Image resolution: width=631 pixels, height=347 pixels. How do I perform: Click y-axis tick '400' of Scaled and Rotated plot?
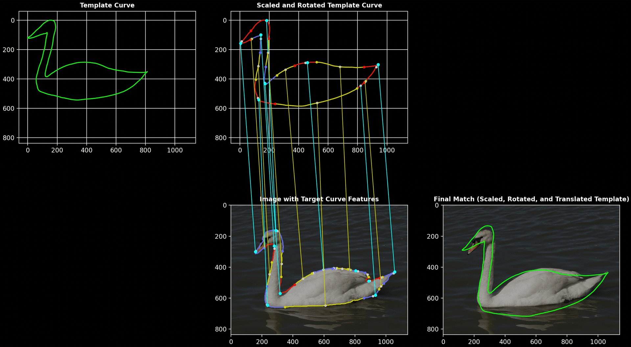(221, 79)
